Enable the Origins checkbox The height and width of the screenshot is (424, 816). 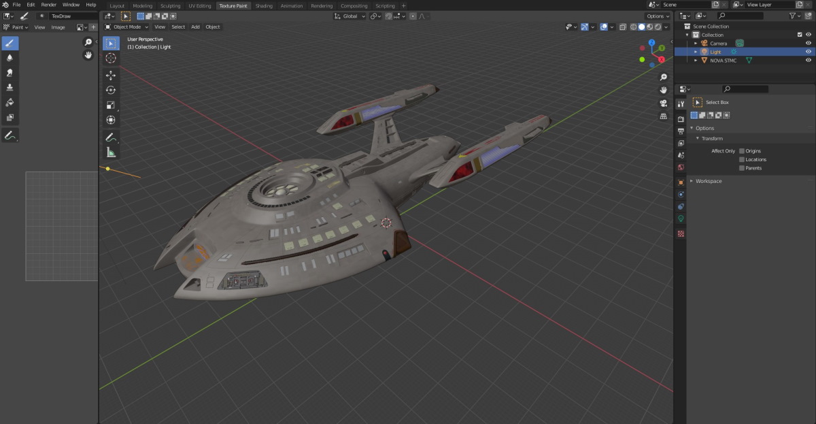click(x=742, y=151)
